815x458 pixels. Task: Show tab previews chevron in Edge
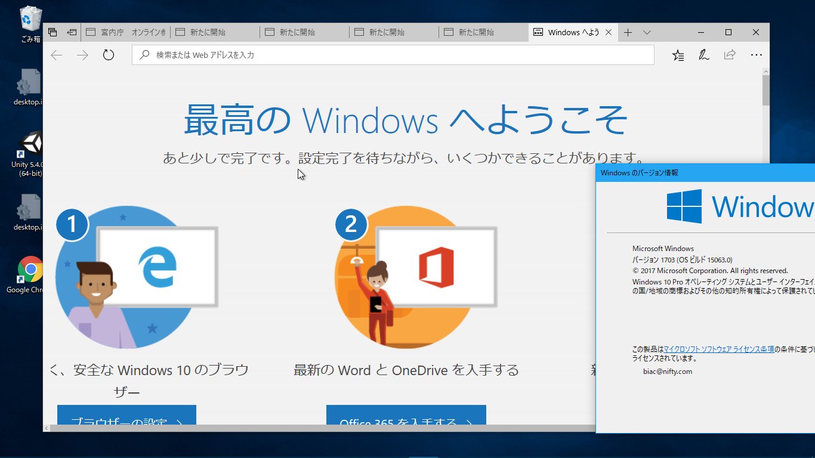(x=647, y=32)
